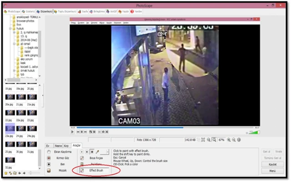291x182 pixels.
Task: Click the Menü button
Action: pos(272,171)
